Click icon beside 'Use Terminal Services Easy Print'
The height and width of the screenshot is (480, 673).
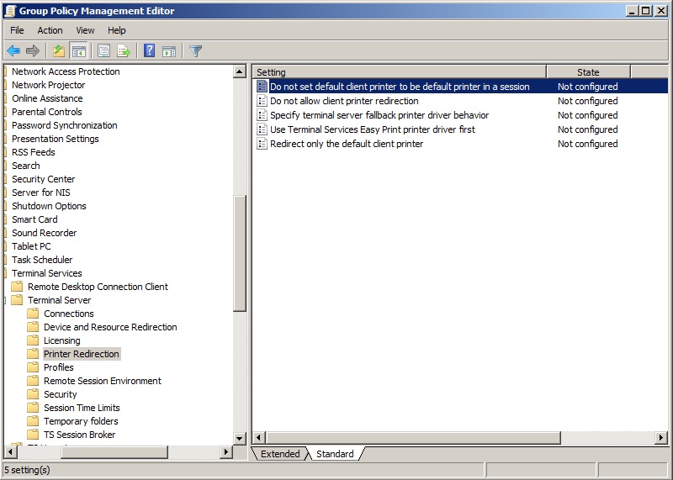coord(262,129)
